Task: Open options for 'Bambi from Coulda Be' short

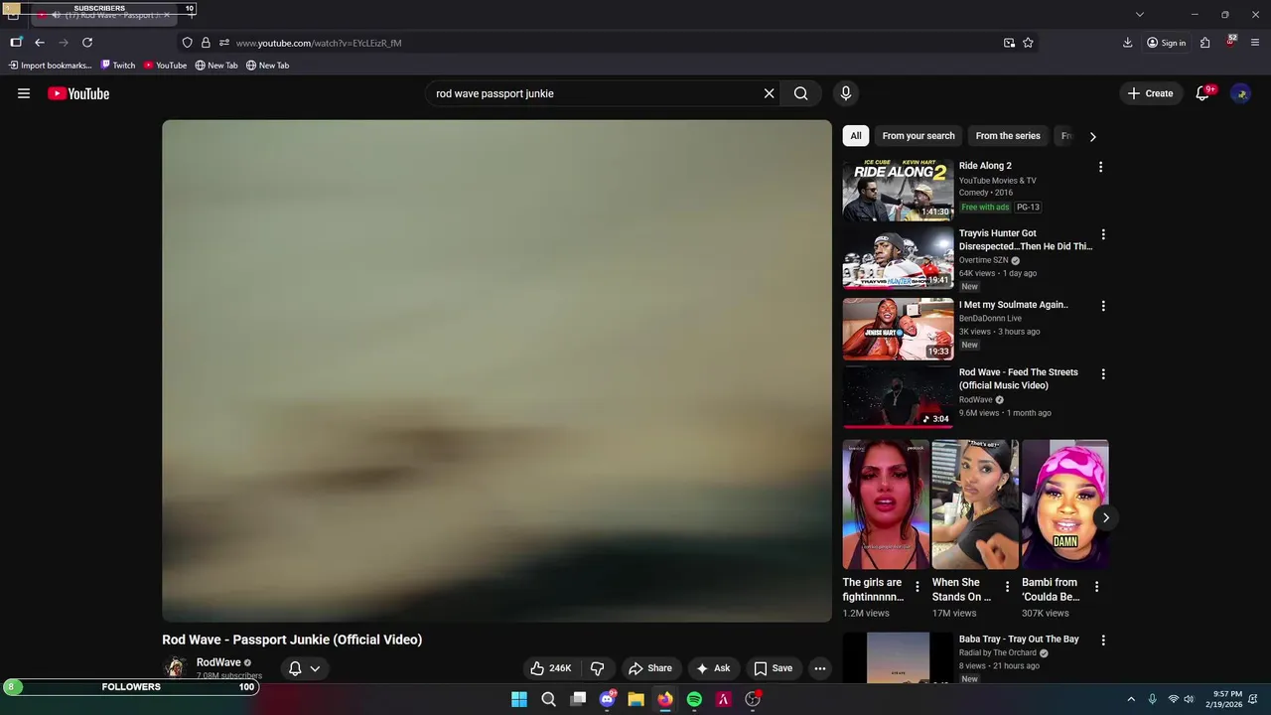Action: click(x=1096, y=587)
